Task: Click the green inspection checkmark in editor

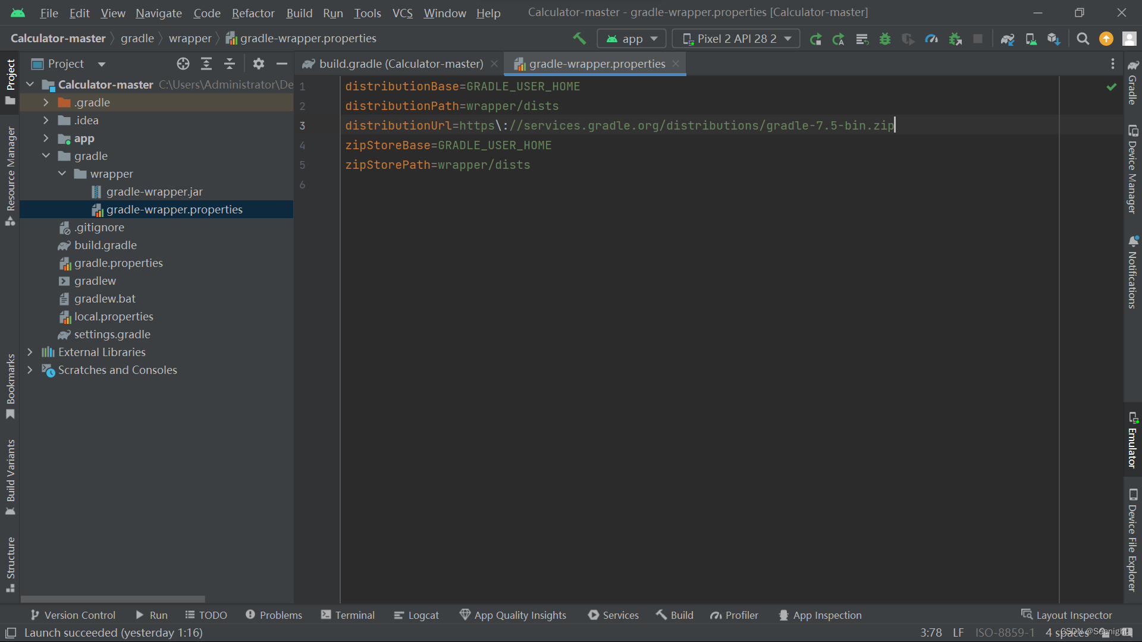Action: click(x=1111, y=87)
